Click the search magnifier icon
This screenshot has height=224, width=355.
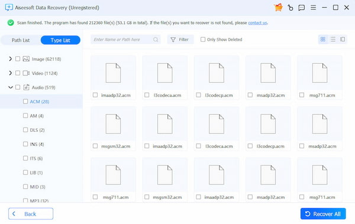(x=156, y=40)
